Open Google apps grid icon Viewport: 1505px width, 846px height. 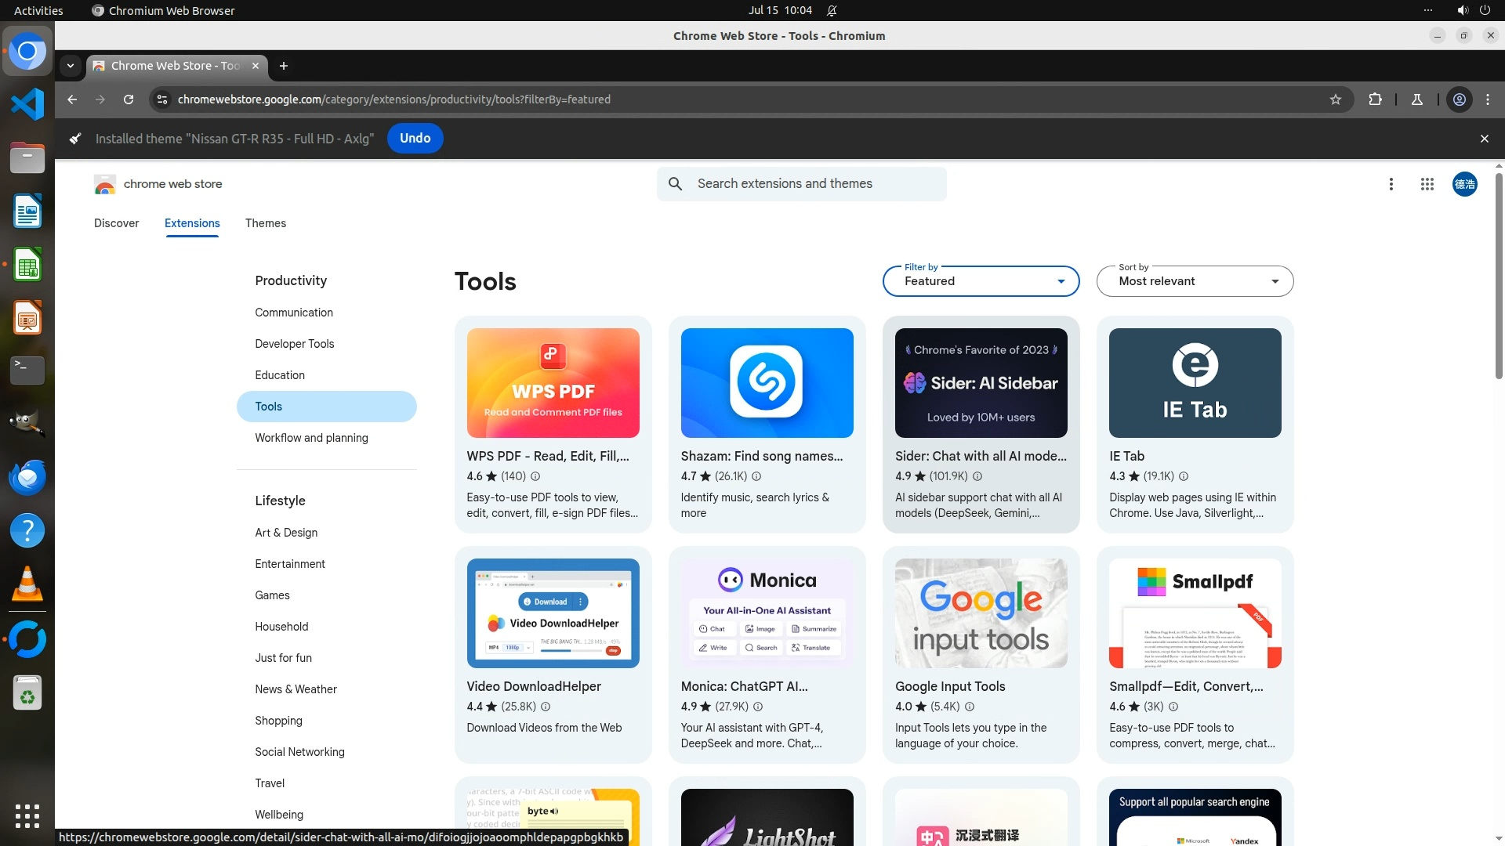click(1427, 184)
